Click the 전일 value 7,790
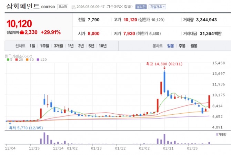The width and height of the screenshot is (231, 155). [x=93, y=20]
